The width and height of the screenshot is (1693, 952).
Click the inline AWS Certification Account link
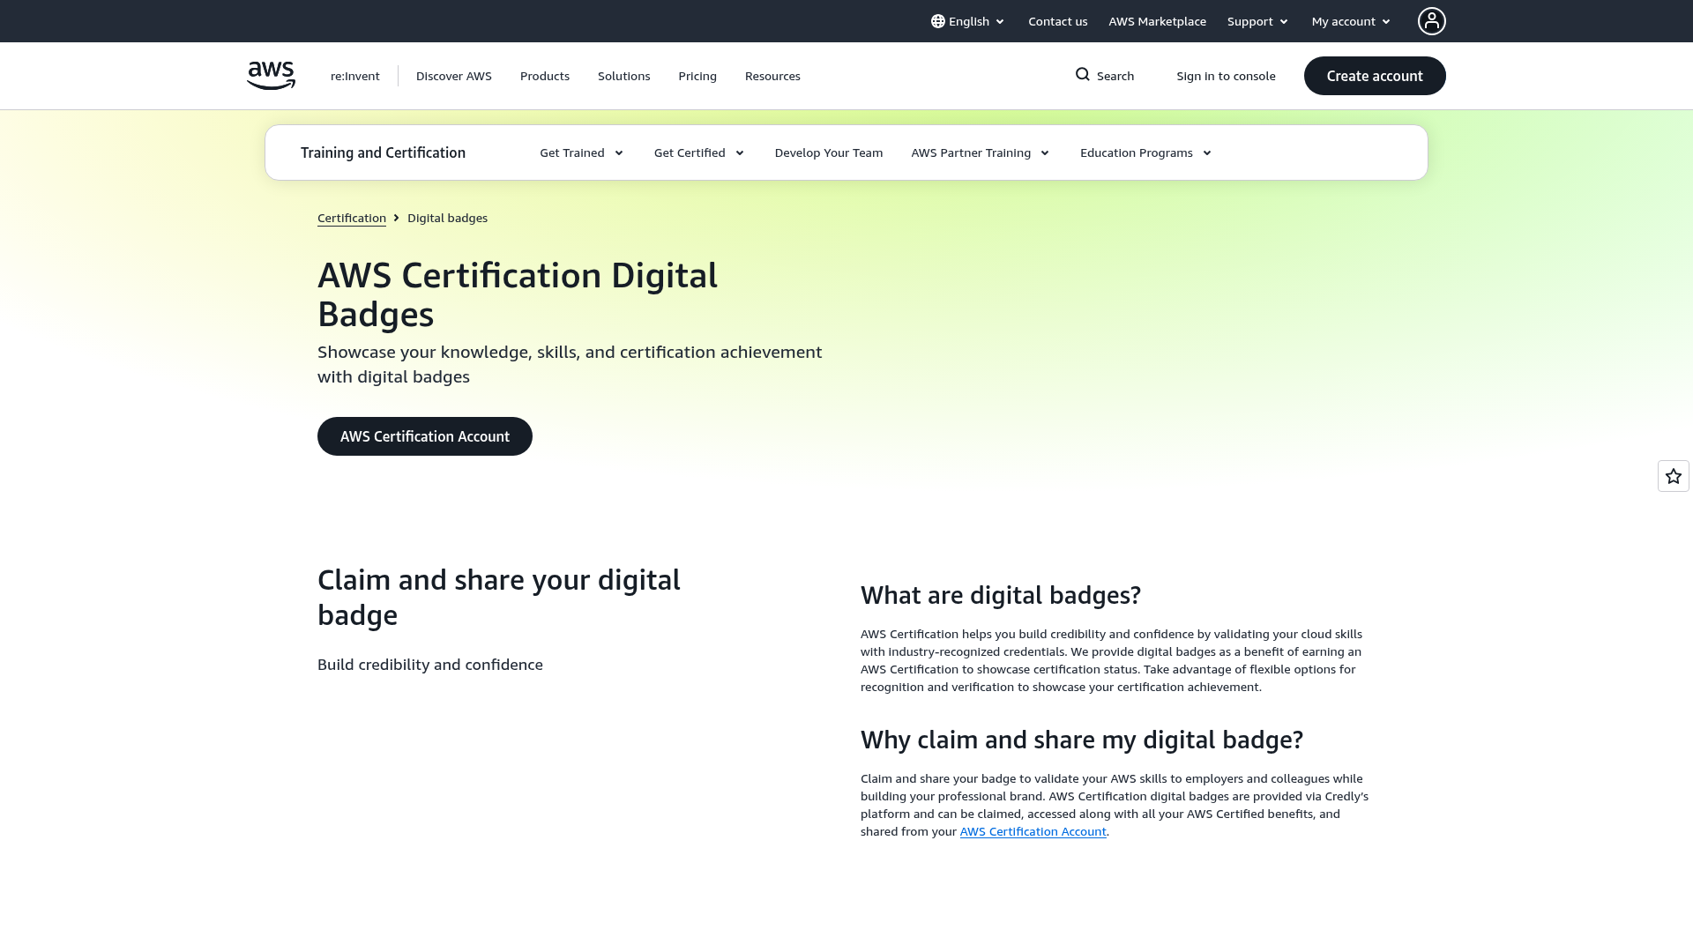click(1033, 831)
